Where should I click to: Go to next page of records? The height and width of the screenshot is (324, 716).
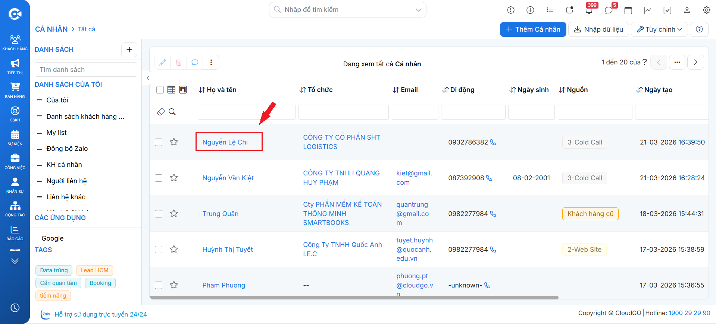(695, 62)
